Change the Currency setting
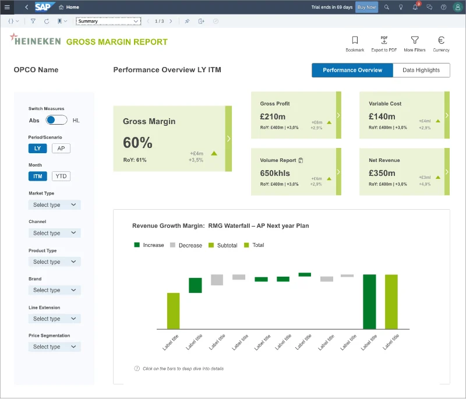 pyautogui.click(x=441, y=44)
